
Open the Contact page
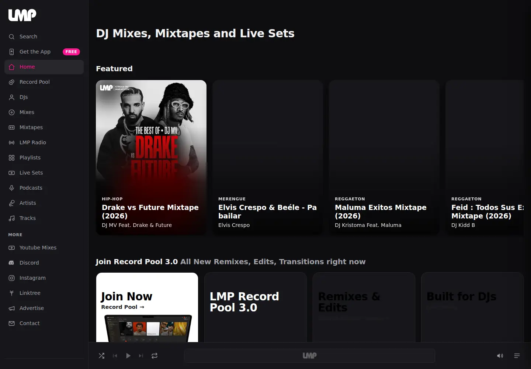(x=44, y=323)
